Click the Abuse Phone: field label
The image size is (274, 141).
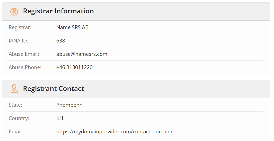click(x=25, y=67)
